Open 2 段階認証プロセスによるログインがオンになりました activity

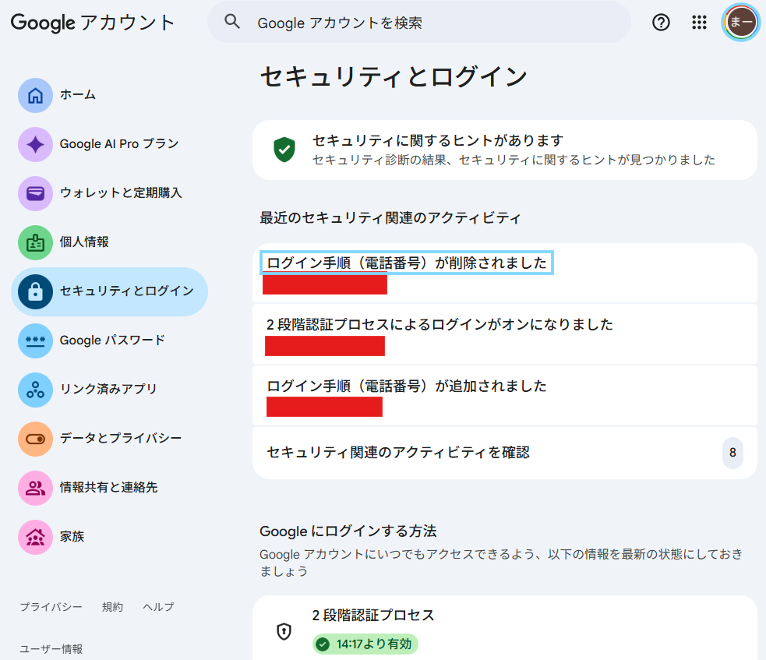(505, 334)
